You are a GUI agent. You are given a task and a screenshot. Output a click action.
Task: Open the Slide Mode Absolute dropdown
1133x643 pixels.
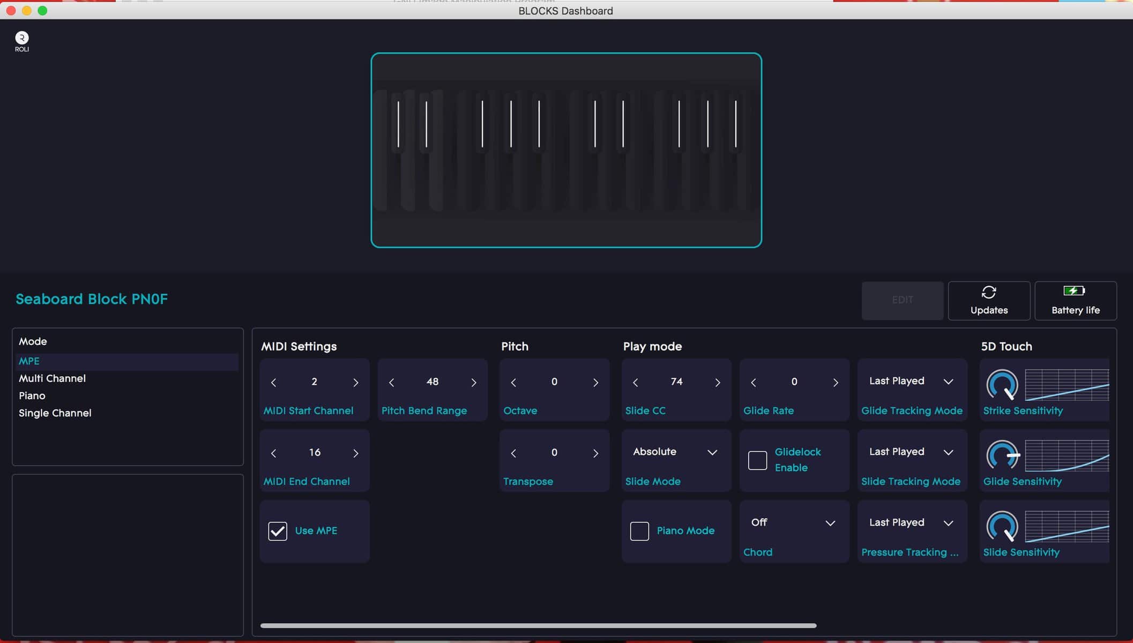(x=676, y=452)
